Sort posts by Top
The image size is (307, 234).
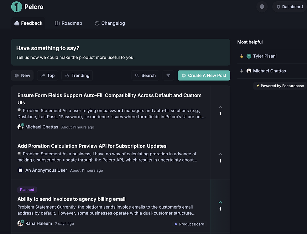48,75
